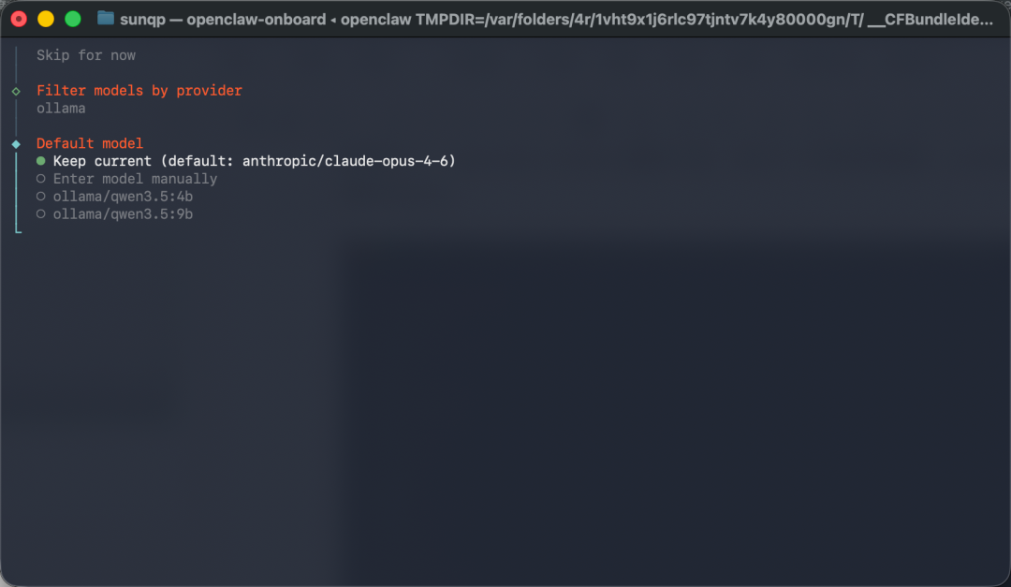Click the diamond marker beside Default model
The height and width of the screenshot is (587, 1011).
pyautogui.click(x=16, y=142)
